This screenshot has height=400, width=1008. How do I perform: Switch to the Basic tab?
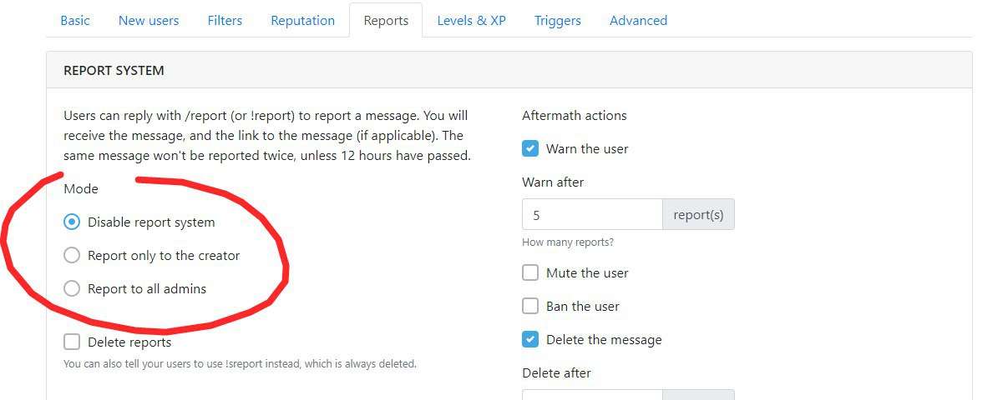[75, 20]
